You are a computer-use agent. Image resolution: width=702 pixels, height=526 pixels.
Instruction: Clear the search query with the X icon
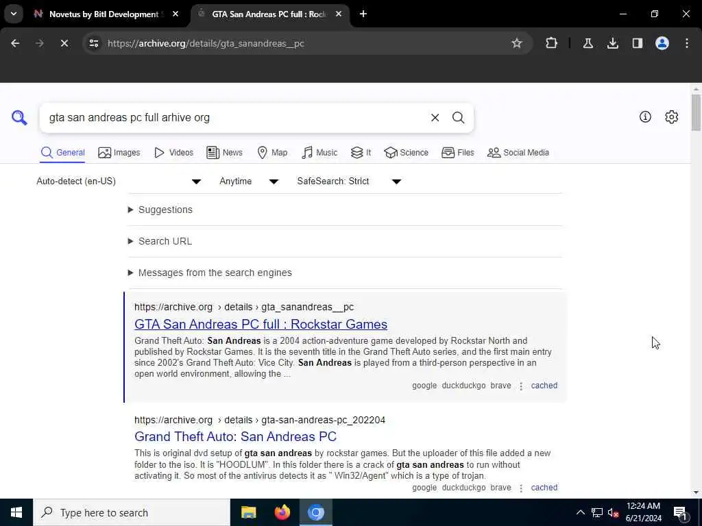click(435, 118)
